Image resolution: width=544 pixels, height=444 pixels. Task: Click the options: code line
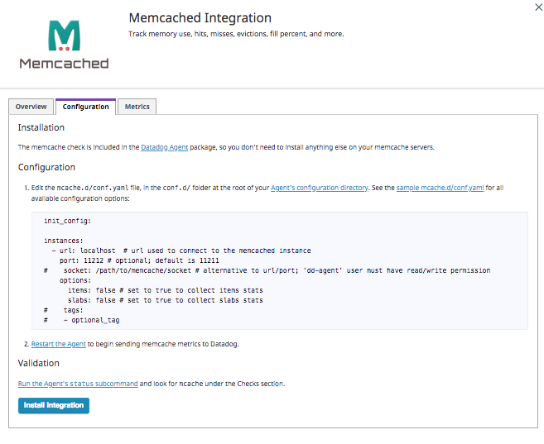click(75, 280)
